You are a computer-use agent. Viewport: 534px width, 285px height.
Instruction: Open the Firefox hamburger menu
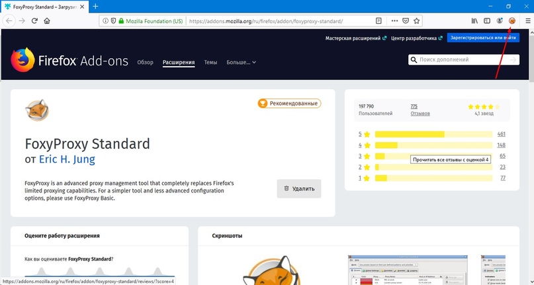pyautogui.click(x=527, y=20)
